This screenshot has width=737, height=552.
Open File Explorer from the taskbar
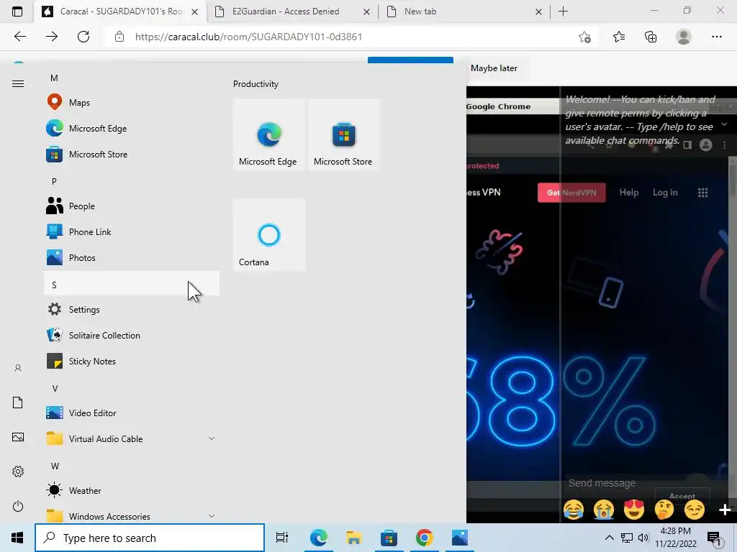pos(353,538)
